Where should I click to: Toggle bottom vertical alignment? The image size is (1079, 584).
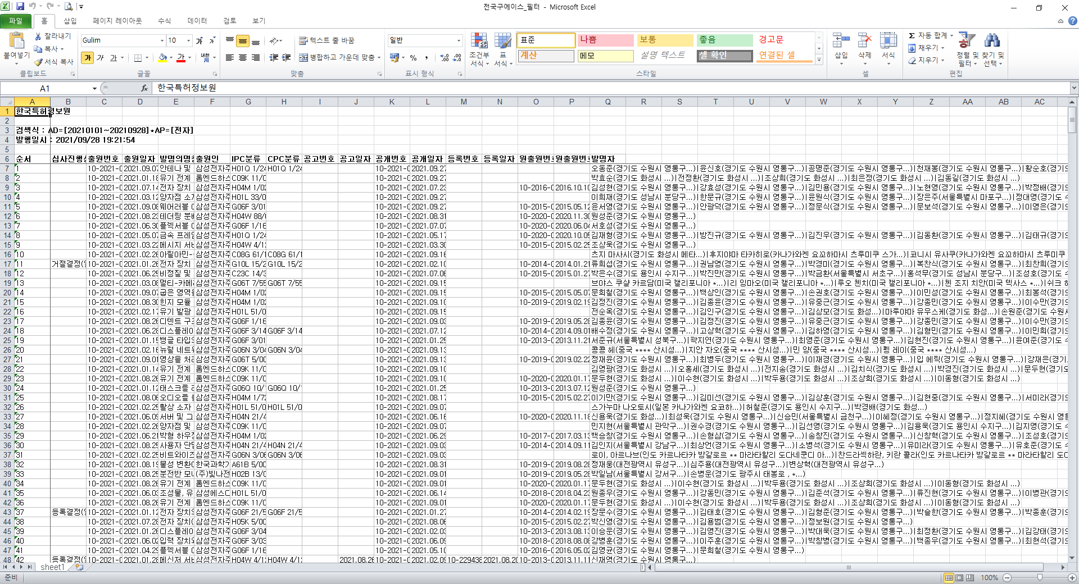click(256, 40)
